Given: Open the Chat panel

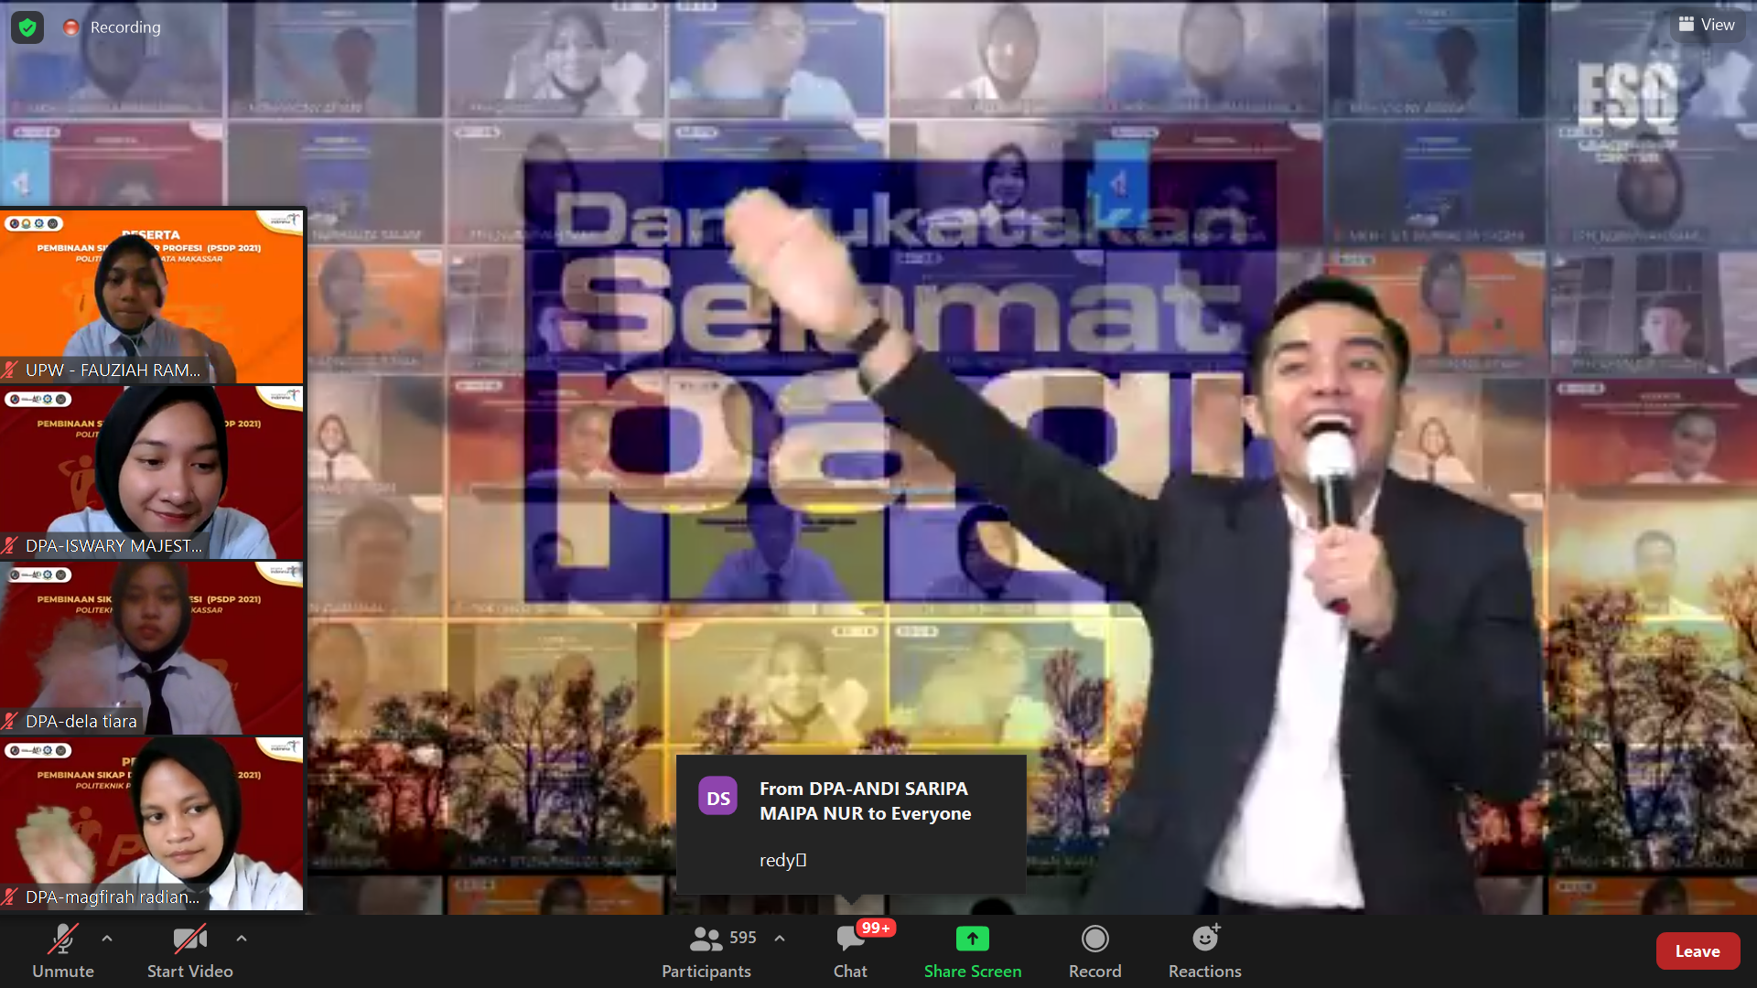Looking at the screenshot, I should [850, 951].
